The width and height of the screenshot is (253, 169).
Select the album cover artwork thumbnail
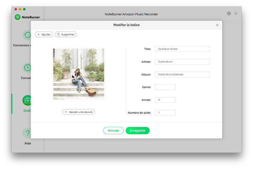point(78,74)
